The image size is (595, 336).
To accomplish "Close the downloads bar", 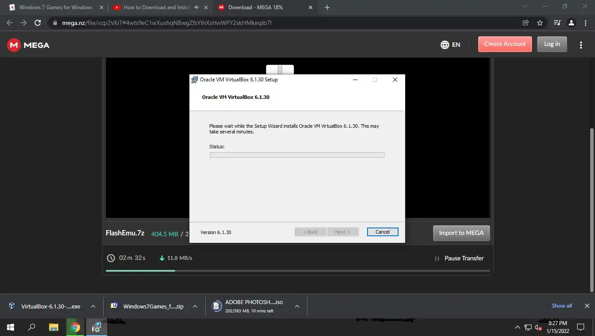I will (587, 306).
